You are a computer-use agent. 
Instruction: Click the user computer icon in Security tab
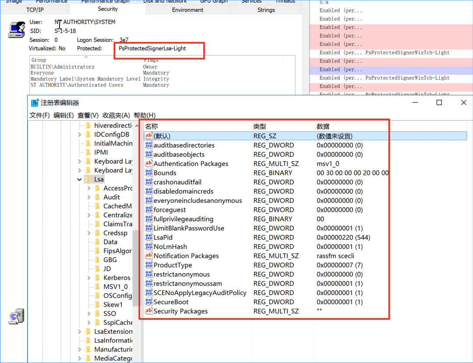tap(17, 30)
